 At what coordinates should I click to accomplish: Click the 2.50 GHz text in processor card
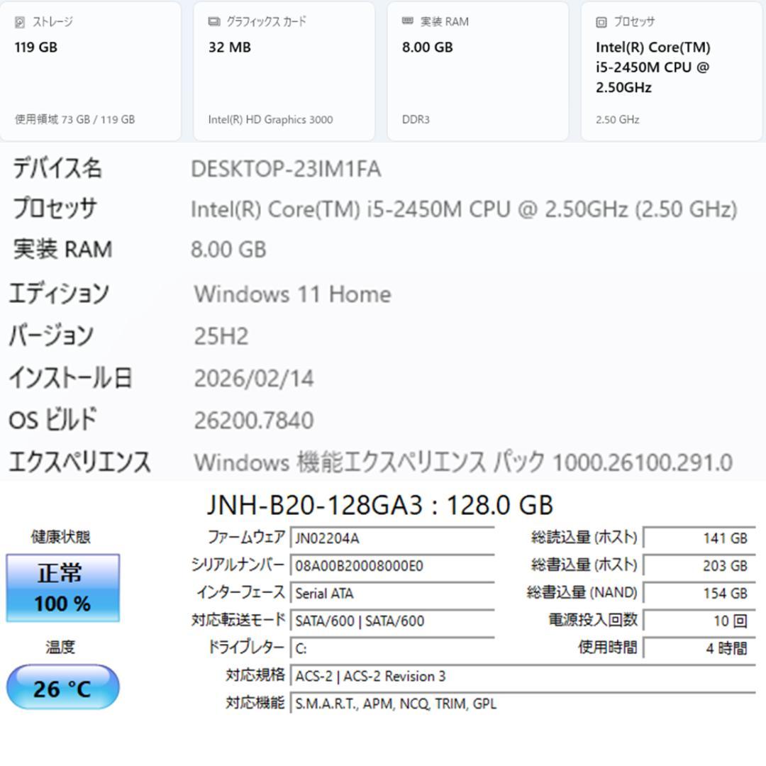point(618,120)
